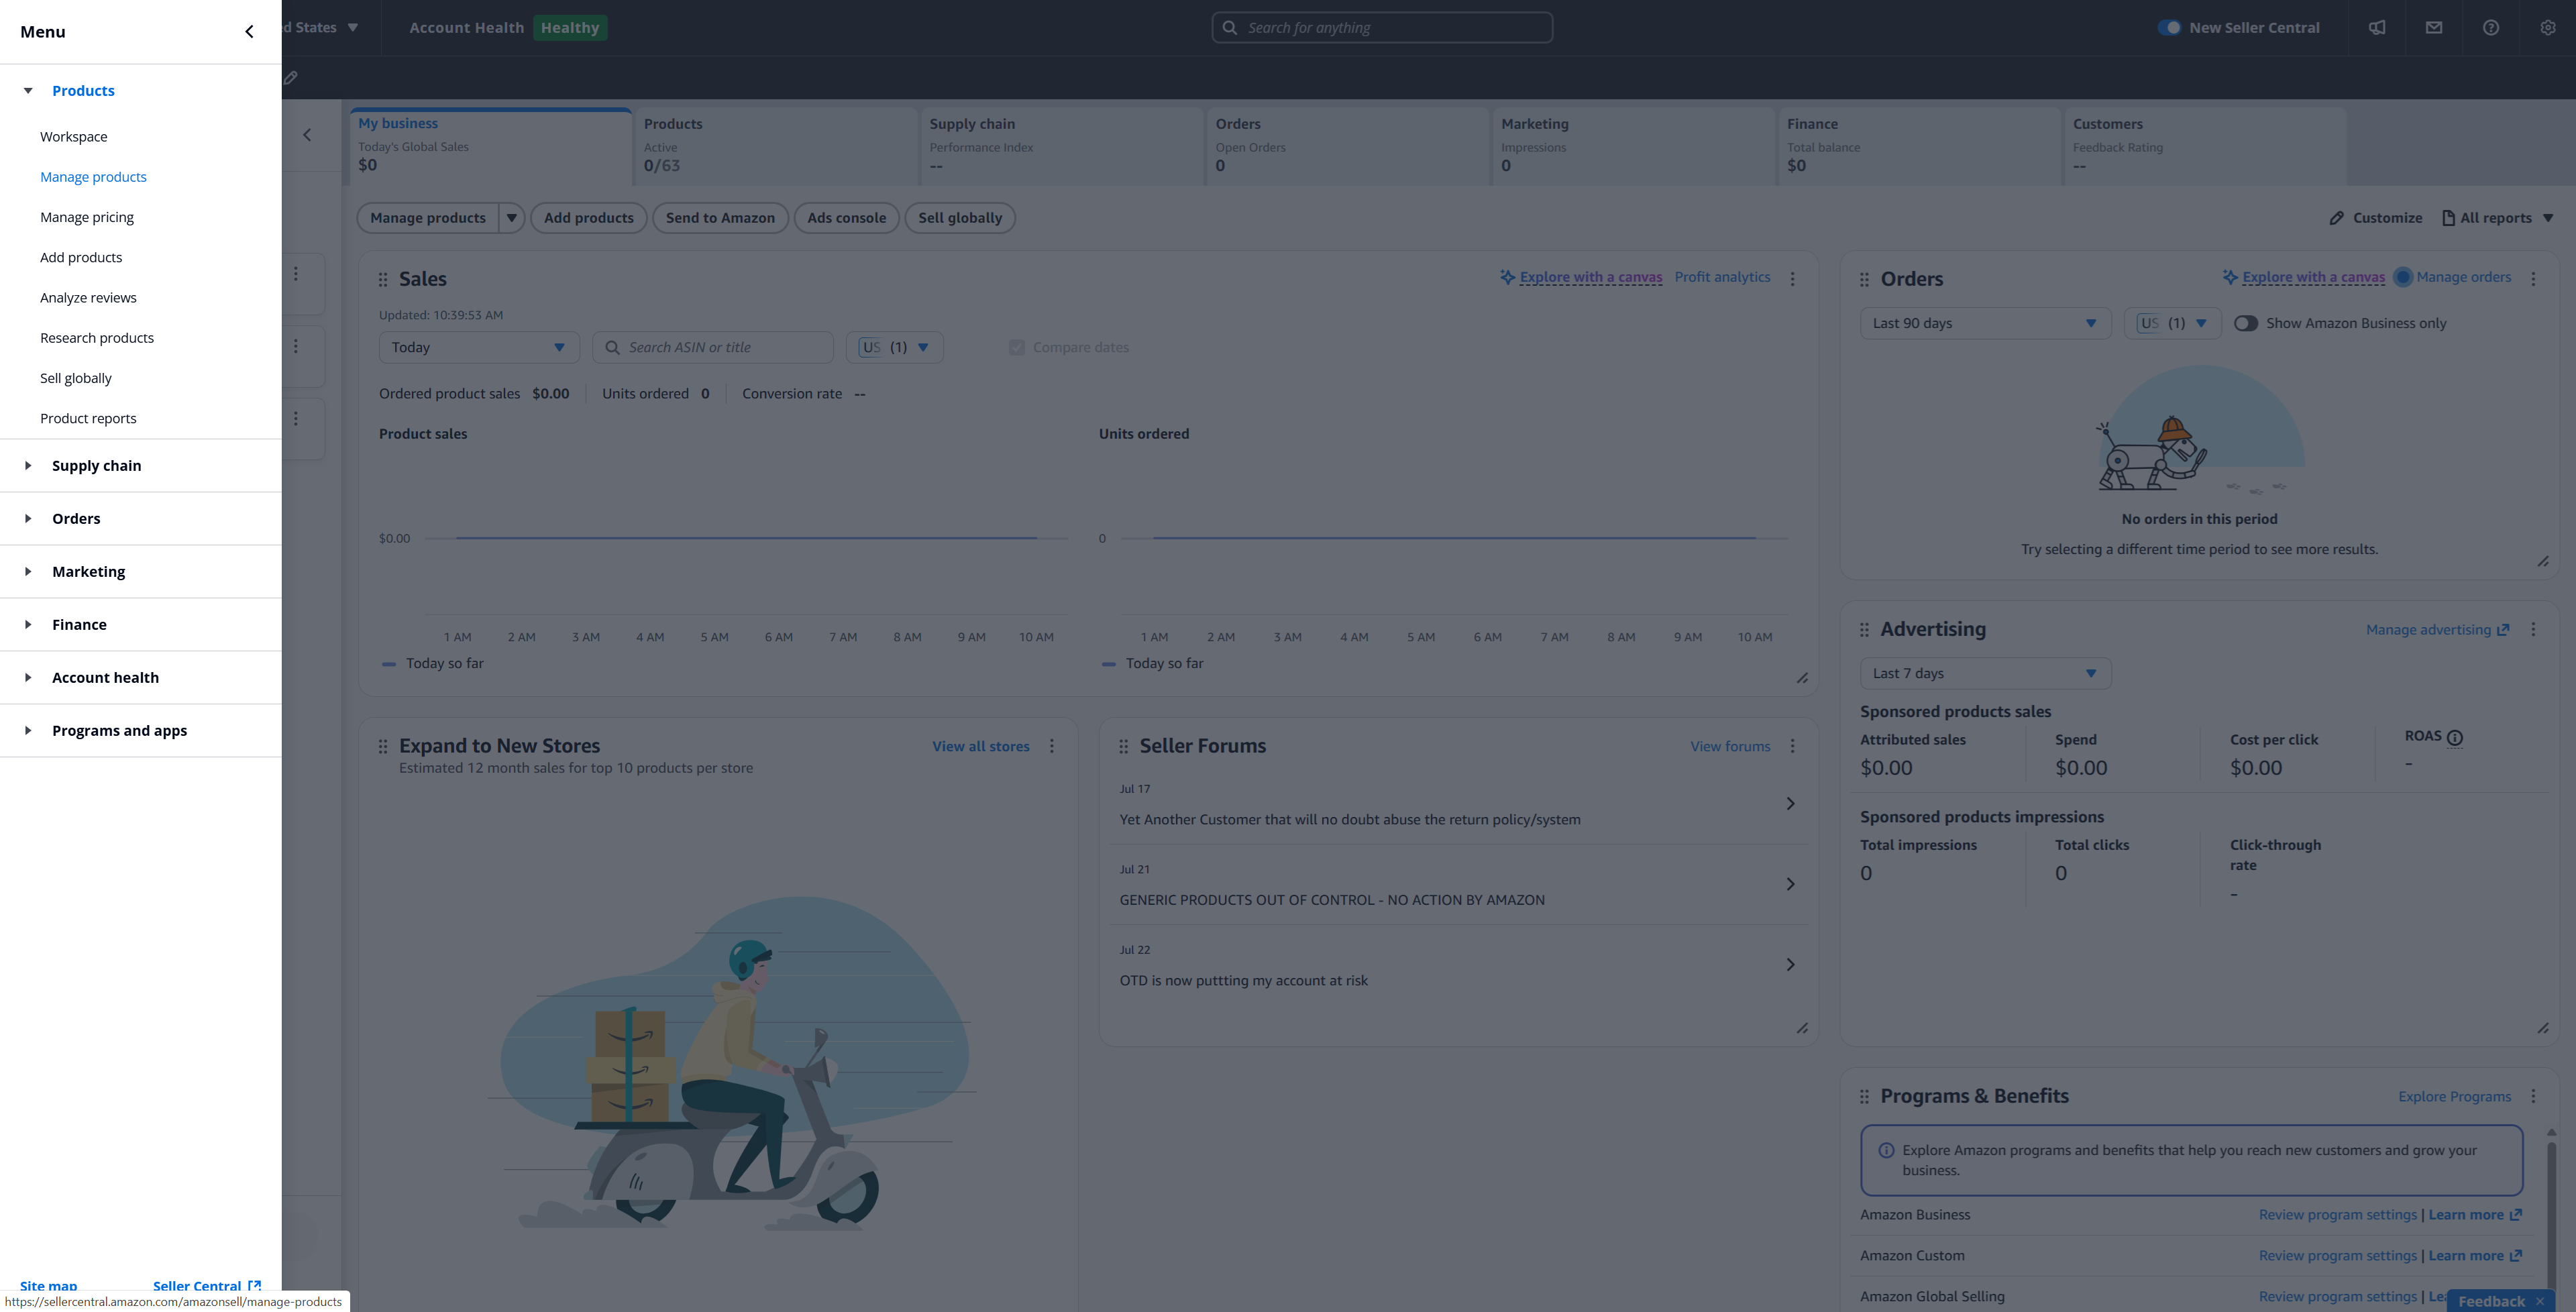Grab the Advertising card drag handle
The width and height of the screenshot is (2576, 1312).
coord(1864,630)
